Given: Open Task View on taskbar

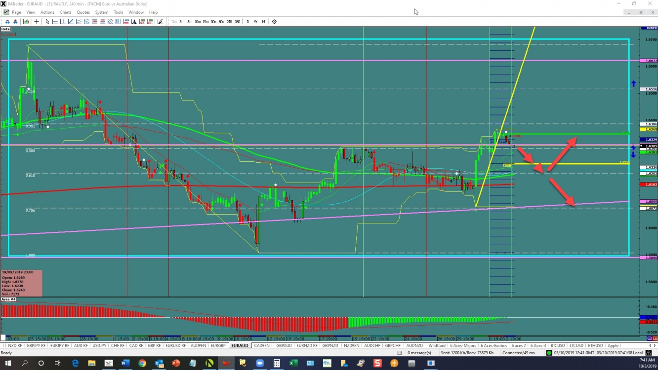Looking at the screenshot, I should click(57, 363).
